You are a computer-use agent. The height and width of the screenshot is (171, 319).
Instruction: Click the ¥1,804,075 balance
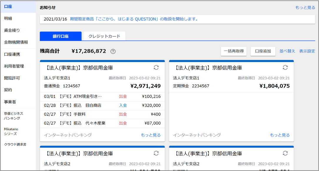275,86
